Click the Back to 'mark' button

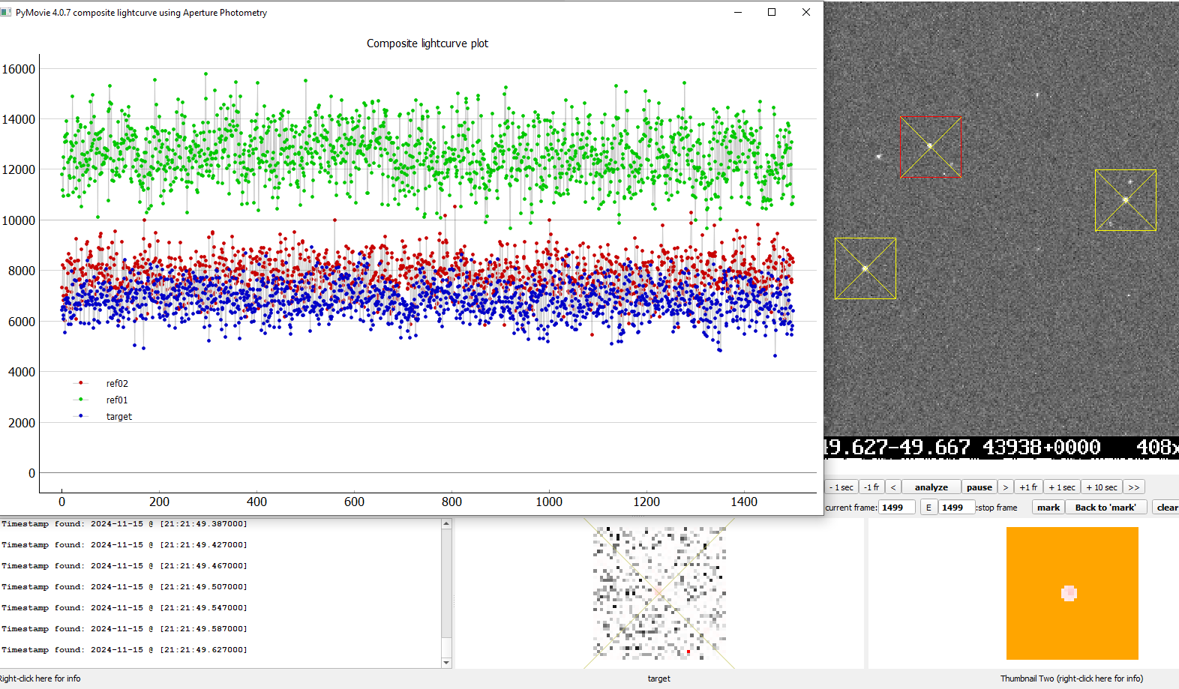[x=1105, y=508]
